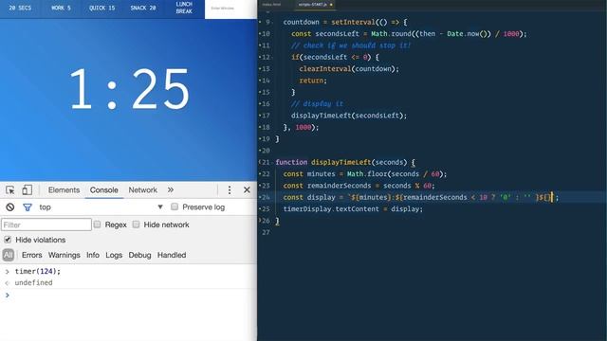Click the Enter Minutes input field
Viewport: 607px width, 341px height.
point(230,9)
